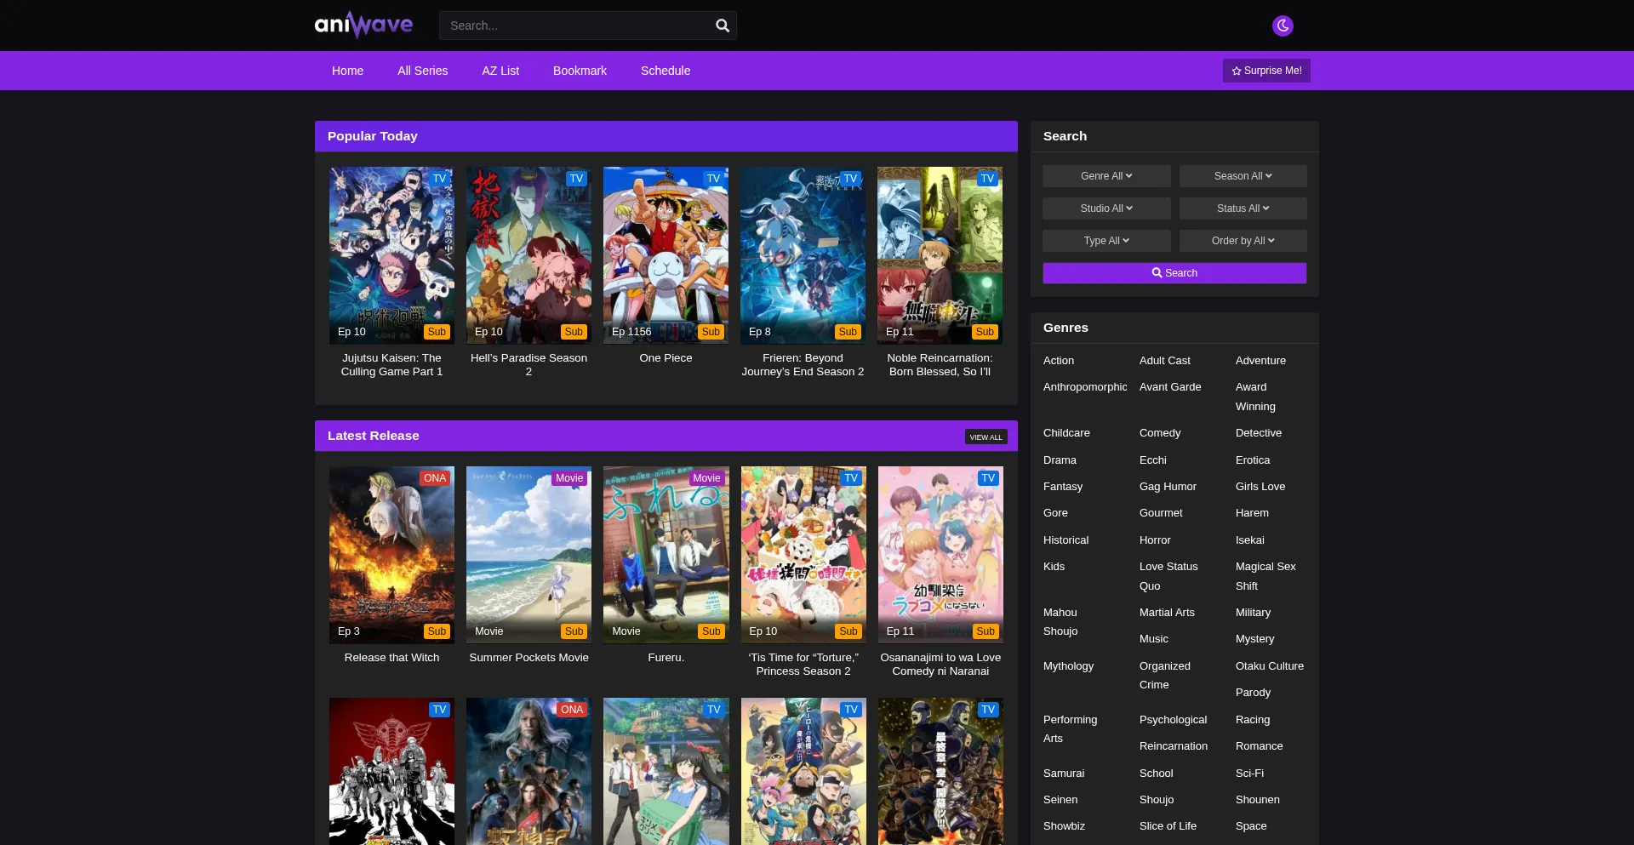Image resolution: width=1634 pixels, height=845 pixels.
Task: Select the Adult Cast genre
Action: [x=1164, y=361]
